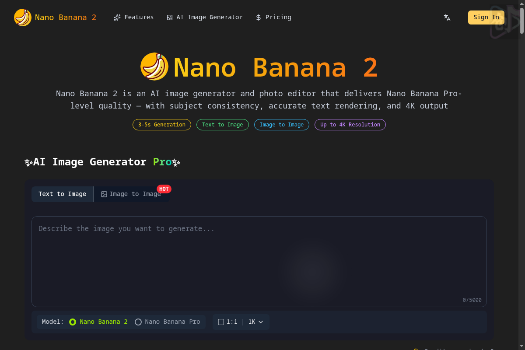
Task: Click the 3-5s Generation badge
Action: coord(162,125)
